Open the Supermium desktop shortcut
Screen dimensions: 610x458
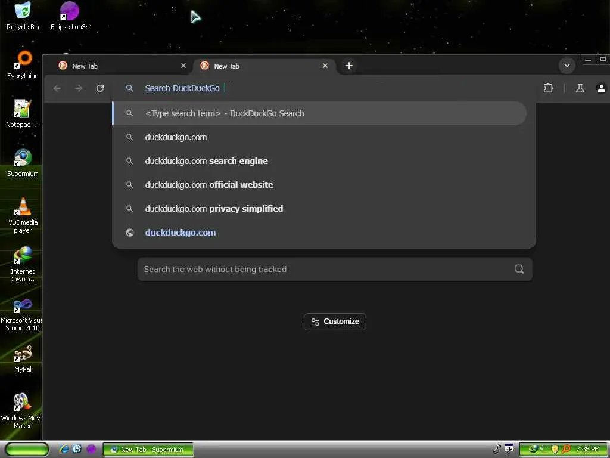tap(23, 163)
